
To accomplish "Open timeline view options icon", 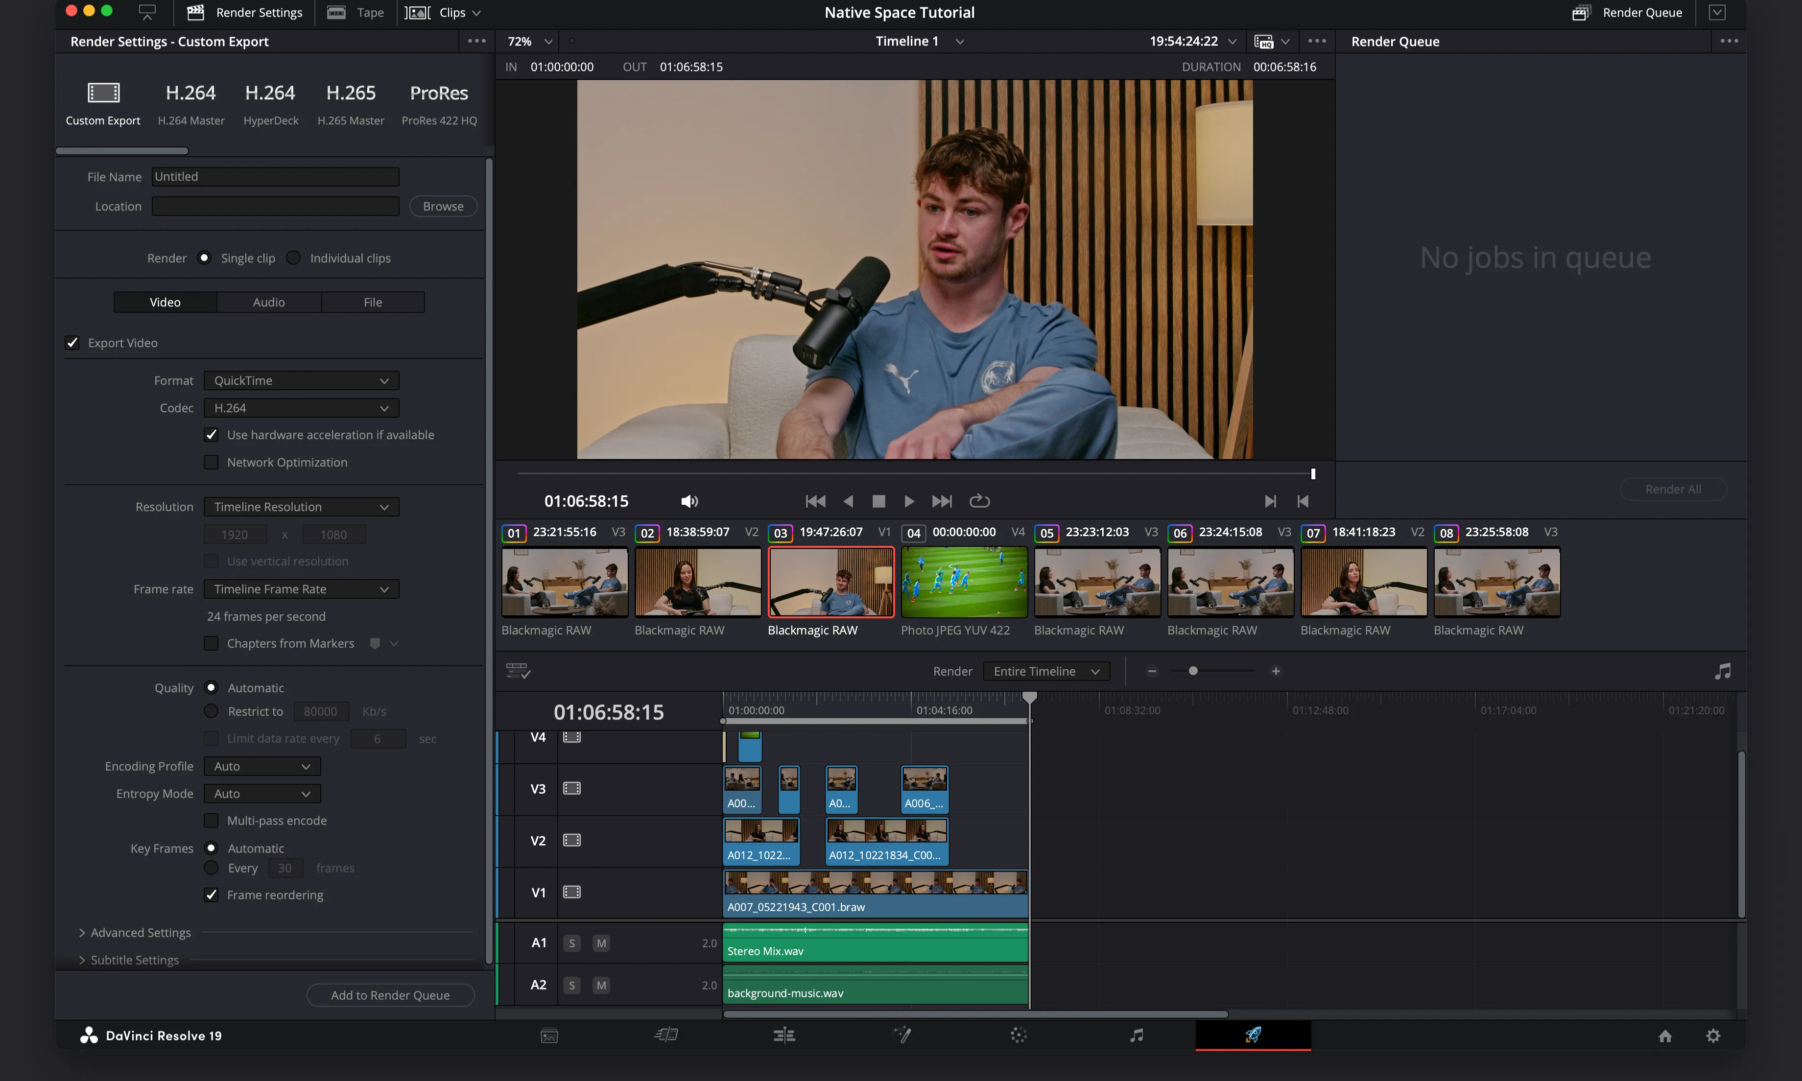I will [518, 671].
